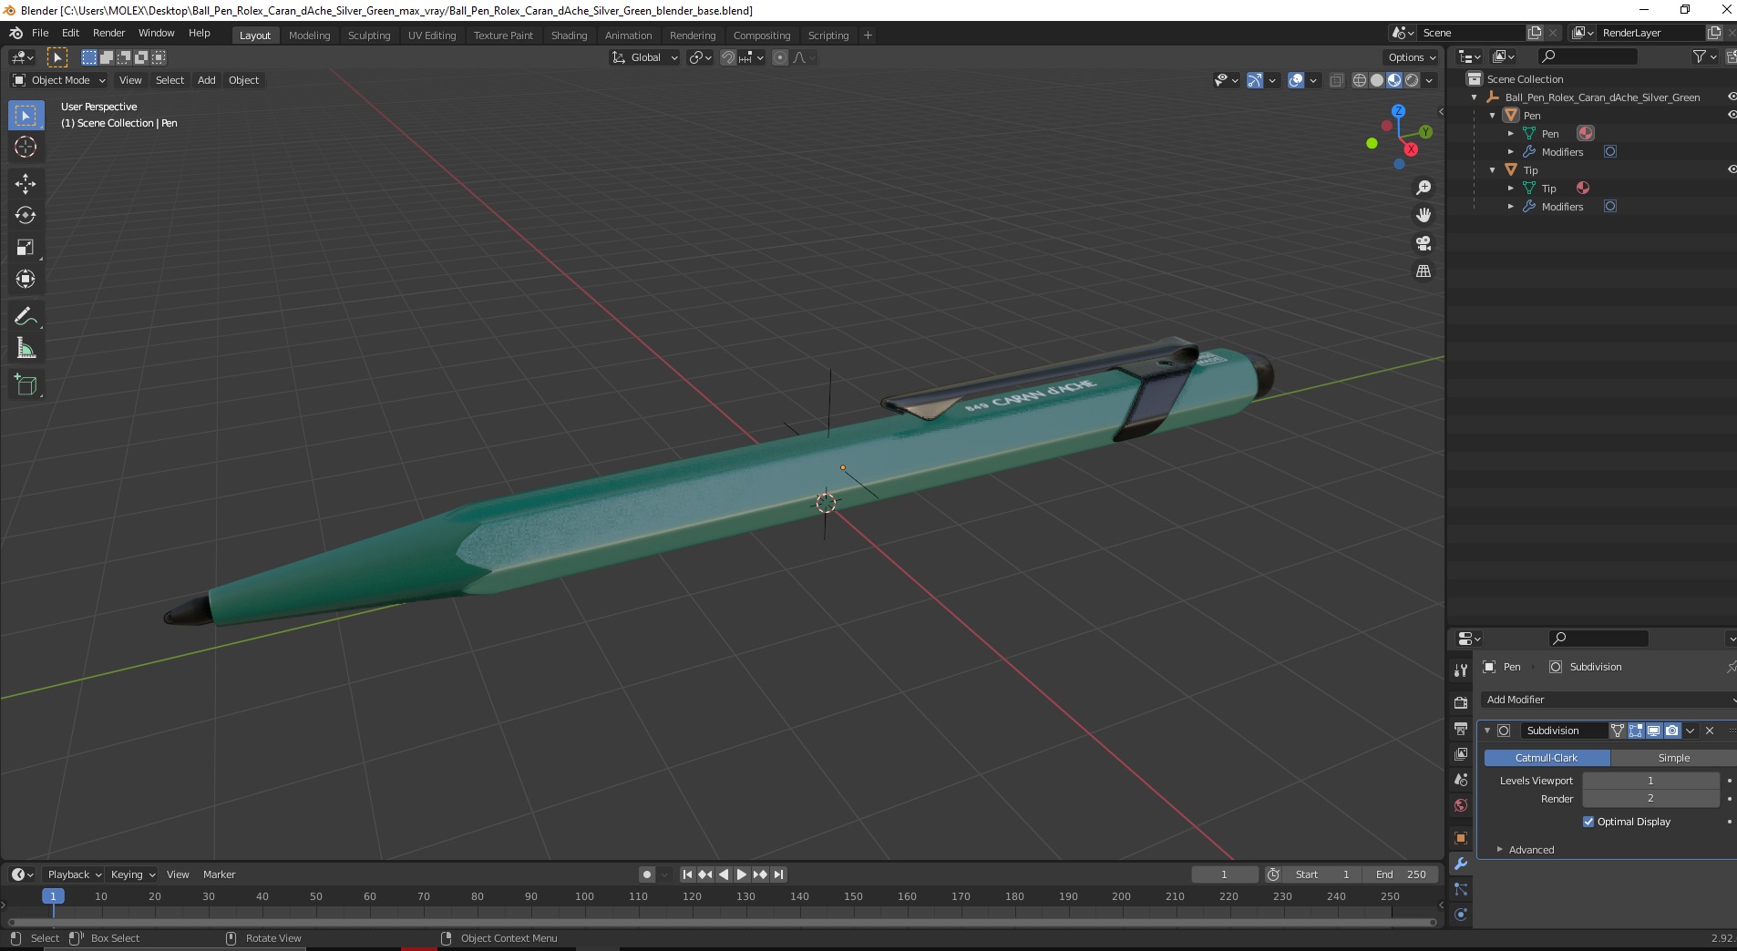Toggle viewport gizmos display
Viewport: 1737px width, 951px height.
pos(1255,80)
